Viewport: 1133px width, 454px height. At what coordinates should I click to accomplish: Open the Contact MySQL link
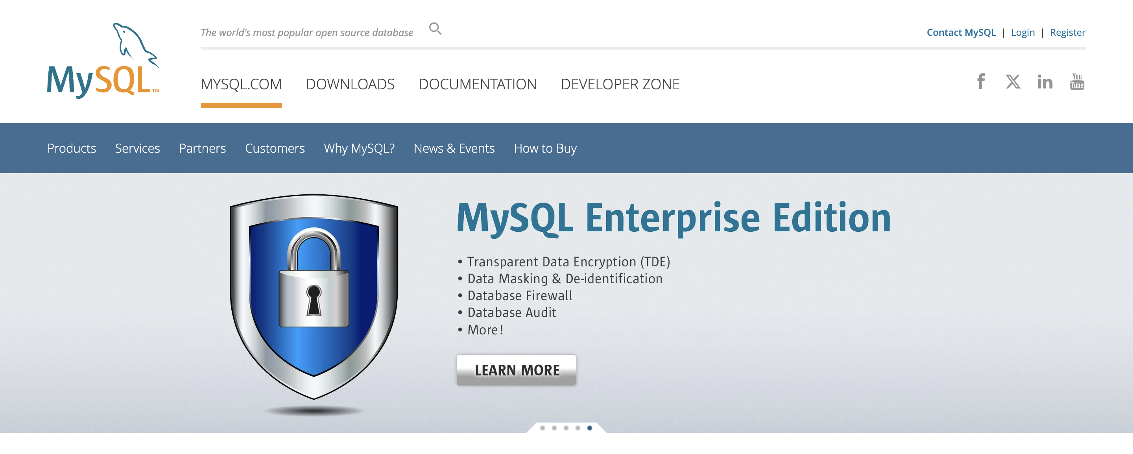[x=961, y=32]
